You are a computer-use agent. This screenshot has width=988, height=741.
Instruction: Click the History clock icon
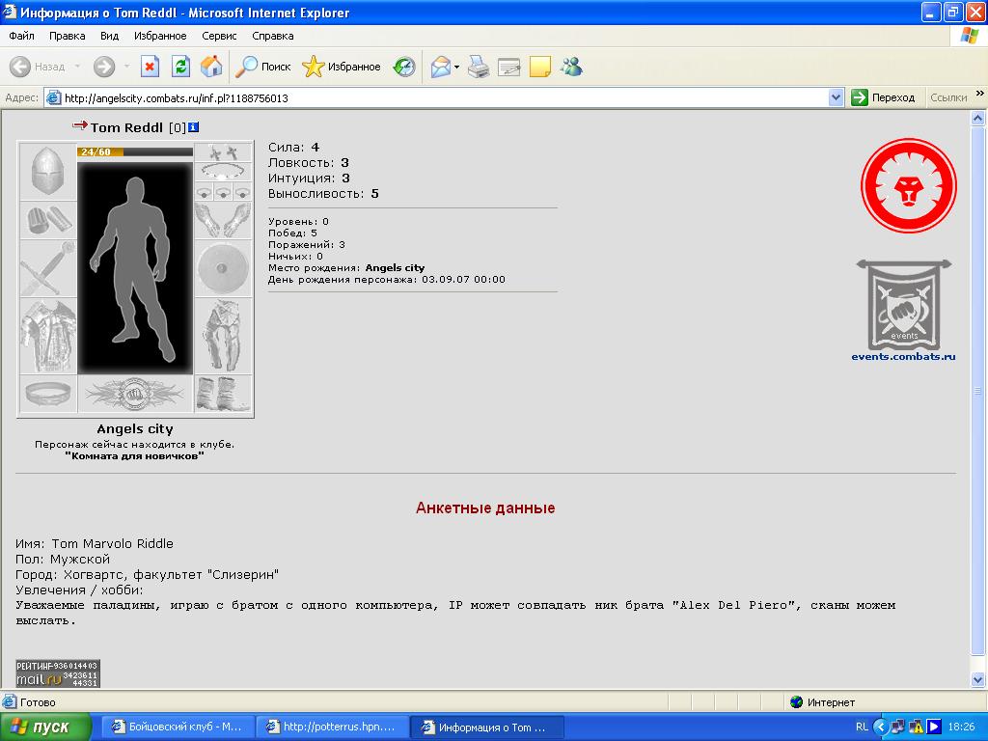tap(404, 67)
